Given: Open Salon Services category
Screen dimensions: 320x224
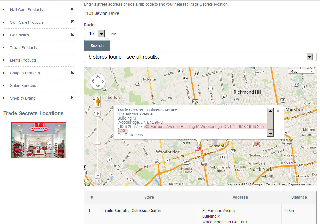Looking at the screenshot, I should click(x=23, y=86).
